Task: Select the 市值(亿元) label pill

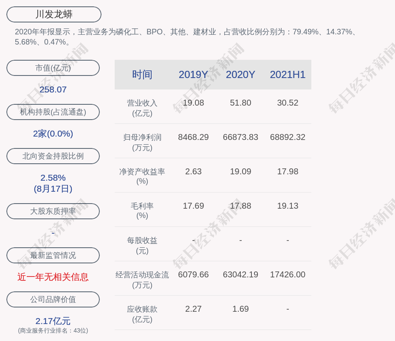Action: tap(53, 68)
